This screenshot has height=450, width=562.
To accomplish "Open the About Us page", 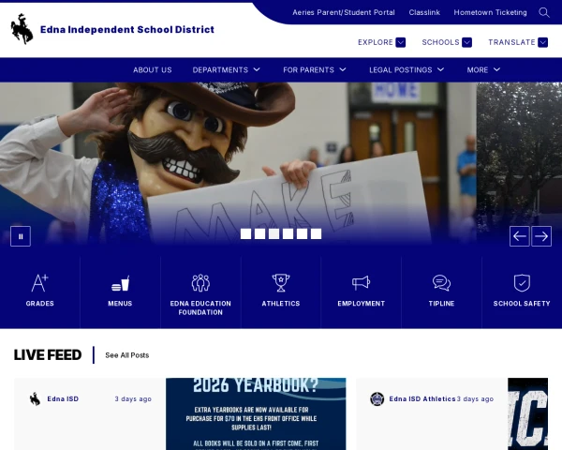I will 153,70.
